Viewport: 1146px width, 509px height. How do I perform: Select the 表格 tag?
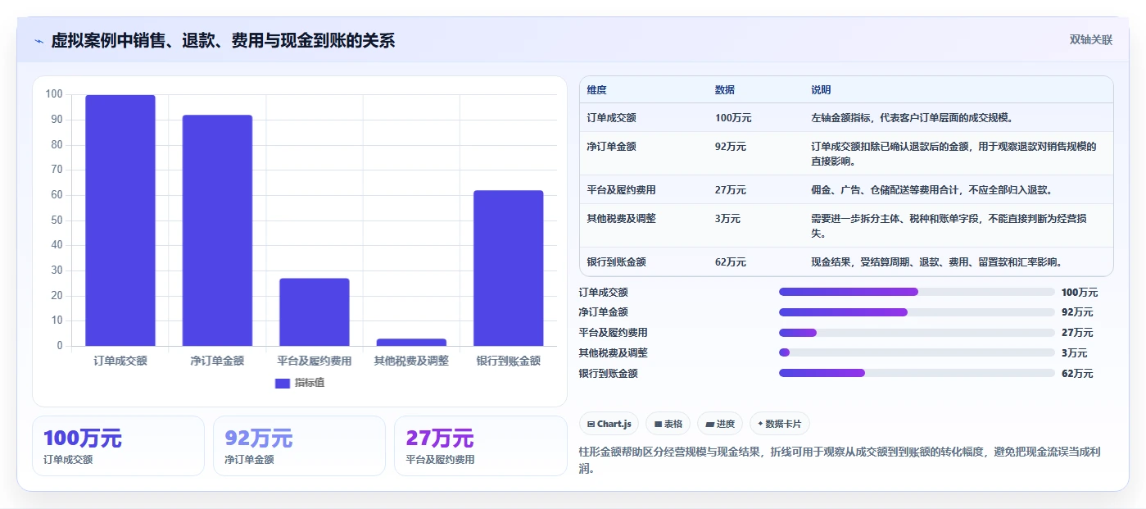click(668, 424)
